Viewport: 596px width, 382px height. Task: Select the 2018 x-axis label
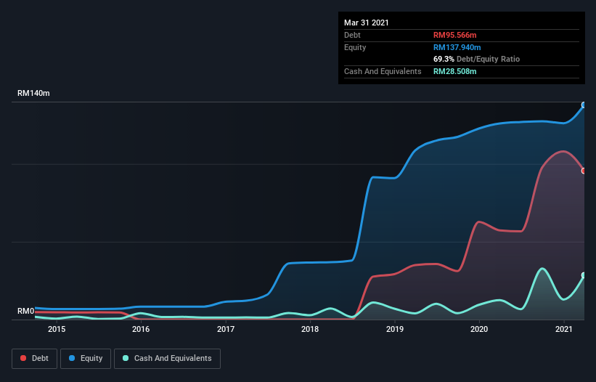(x=310, y=329)
